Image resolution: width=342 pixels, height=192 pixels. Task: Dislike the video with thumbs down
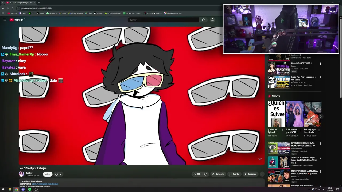pos(205,174)
